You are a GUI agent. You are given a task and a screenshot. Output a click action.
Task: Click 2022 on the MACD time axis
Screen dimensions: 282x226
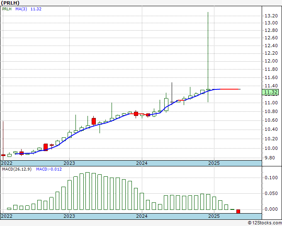pyautogui.click(x=7, y=216)
